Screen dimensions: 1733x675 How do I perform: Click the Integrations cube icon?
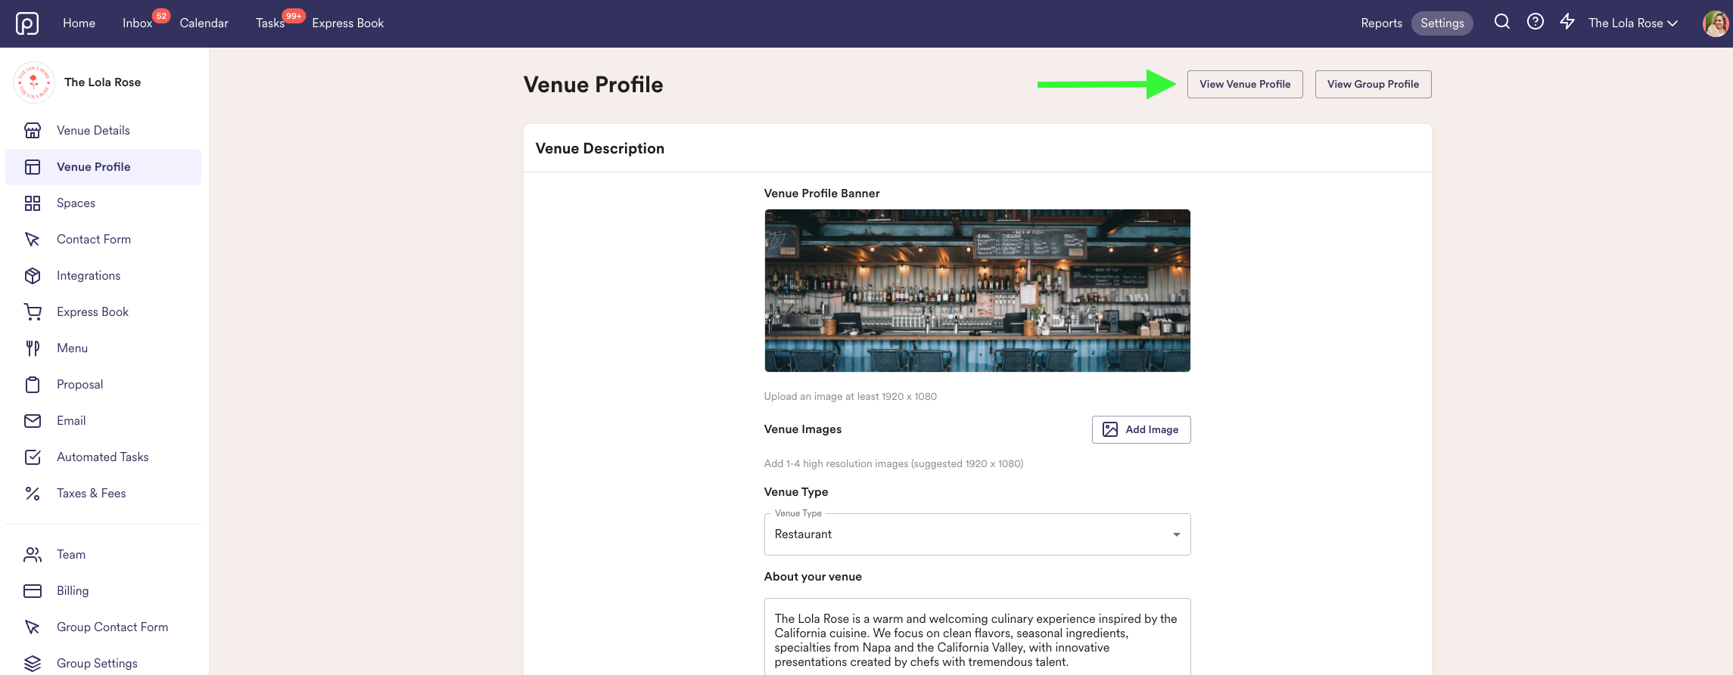pyautogui.click(x=33, y=276)
